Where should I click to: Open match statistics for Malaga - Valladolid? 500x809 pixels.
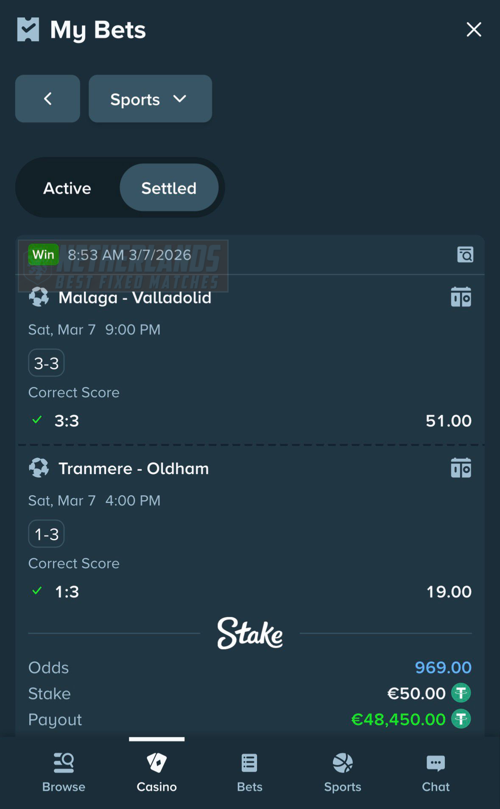tap(461, 297)
